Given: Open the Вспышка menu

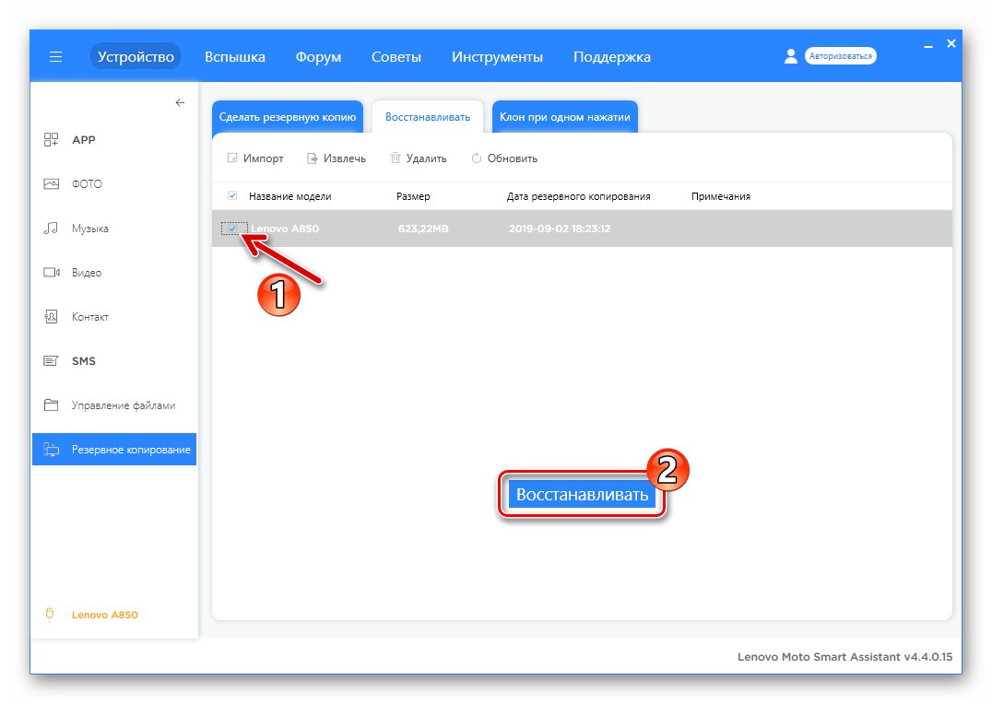Looking at the screenshot, I should [235, 57].
